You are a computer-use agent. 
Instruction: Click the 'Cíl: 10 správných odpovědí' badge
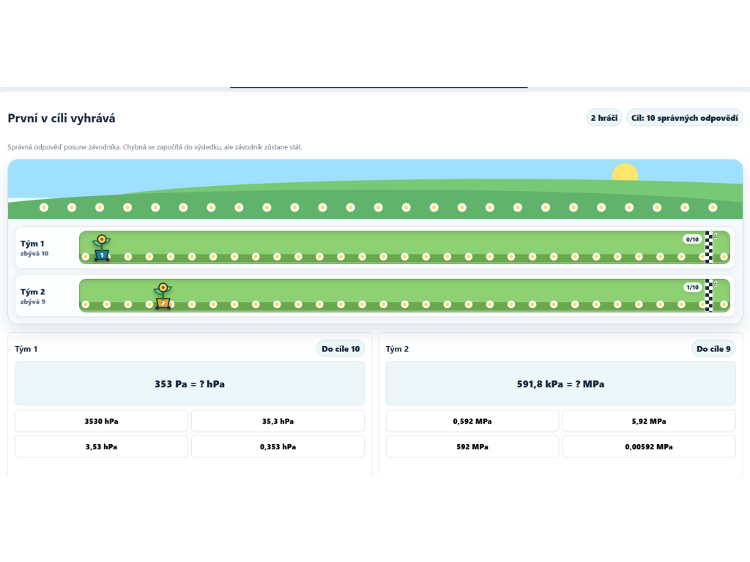[685, 118]
